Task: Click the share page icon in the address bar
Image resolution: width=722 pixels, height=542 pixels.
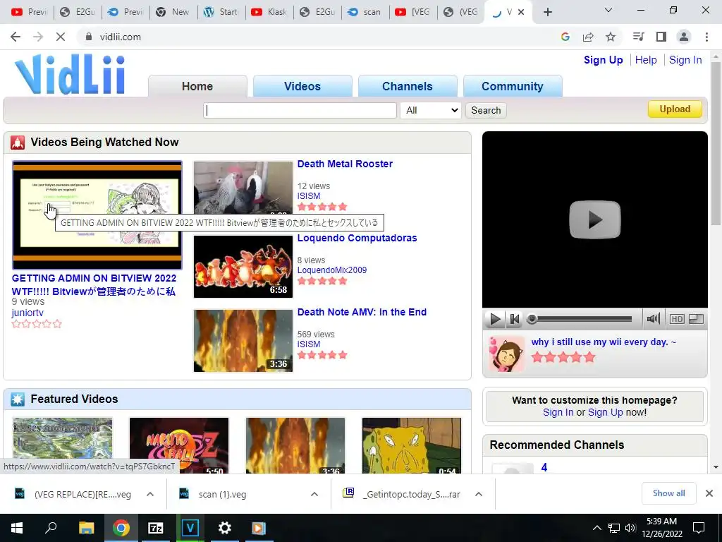Action: coord(588,37)
